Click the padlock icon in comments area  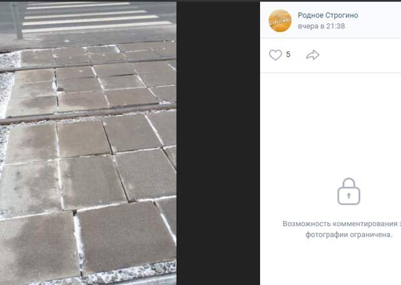349,191
